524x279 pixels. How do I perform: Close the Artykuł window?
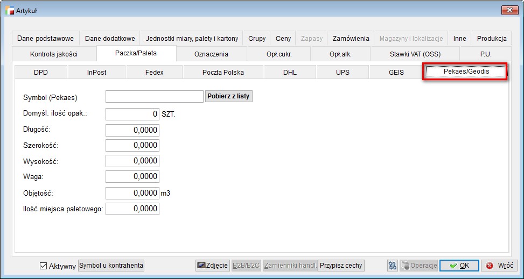(x=509, y=10)
